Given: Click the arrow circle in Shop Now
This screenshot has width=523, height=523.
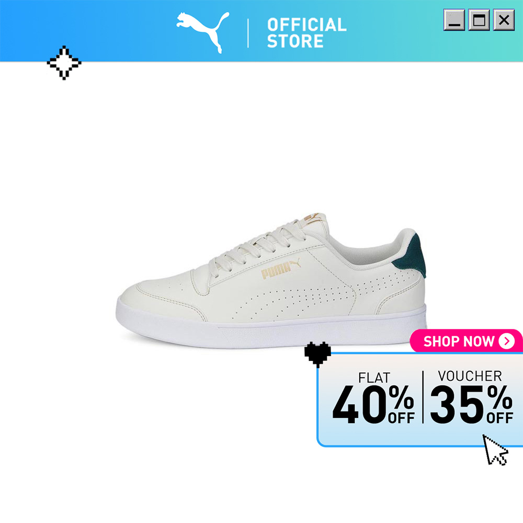Looking at the screenshot, I should click(507, 341).
